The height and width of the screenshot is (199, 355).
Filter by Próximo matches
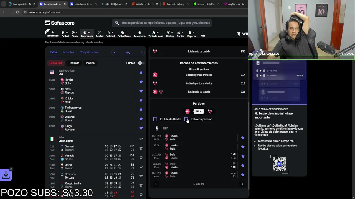click(90, 63)
